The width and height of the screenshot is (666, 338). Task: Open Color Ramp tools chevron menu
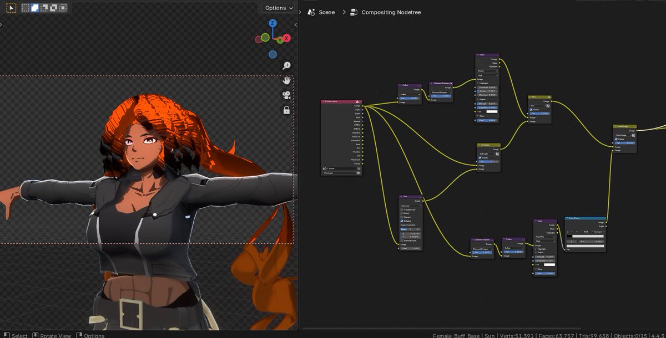pyautogui.click(x=577, y=232)
